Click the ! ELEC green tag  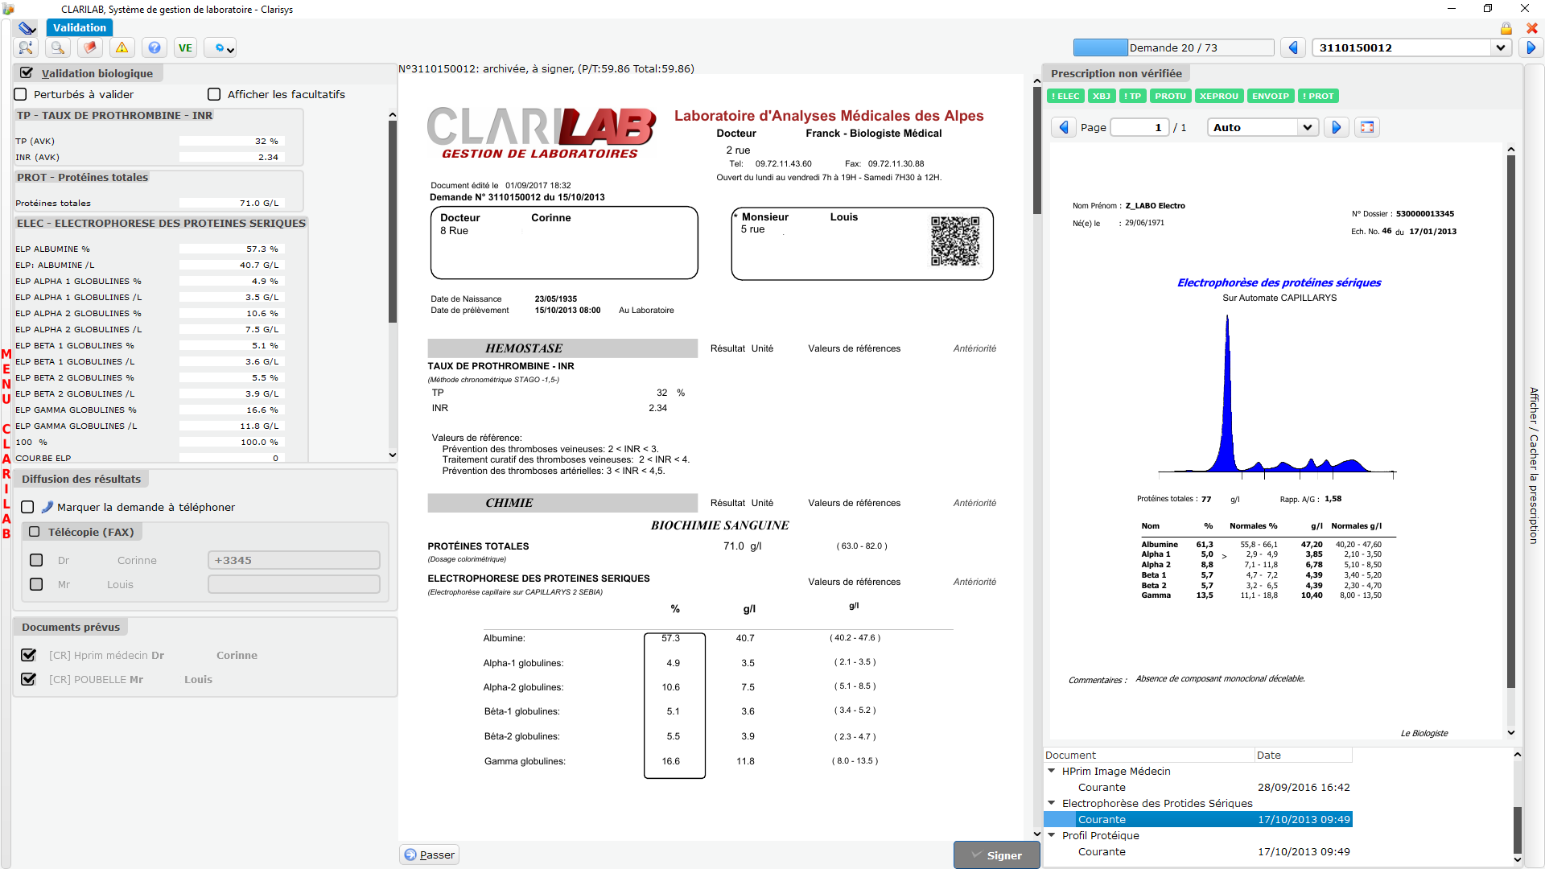tap(1065, 96)
